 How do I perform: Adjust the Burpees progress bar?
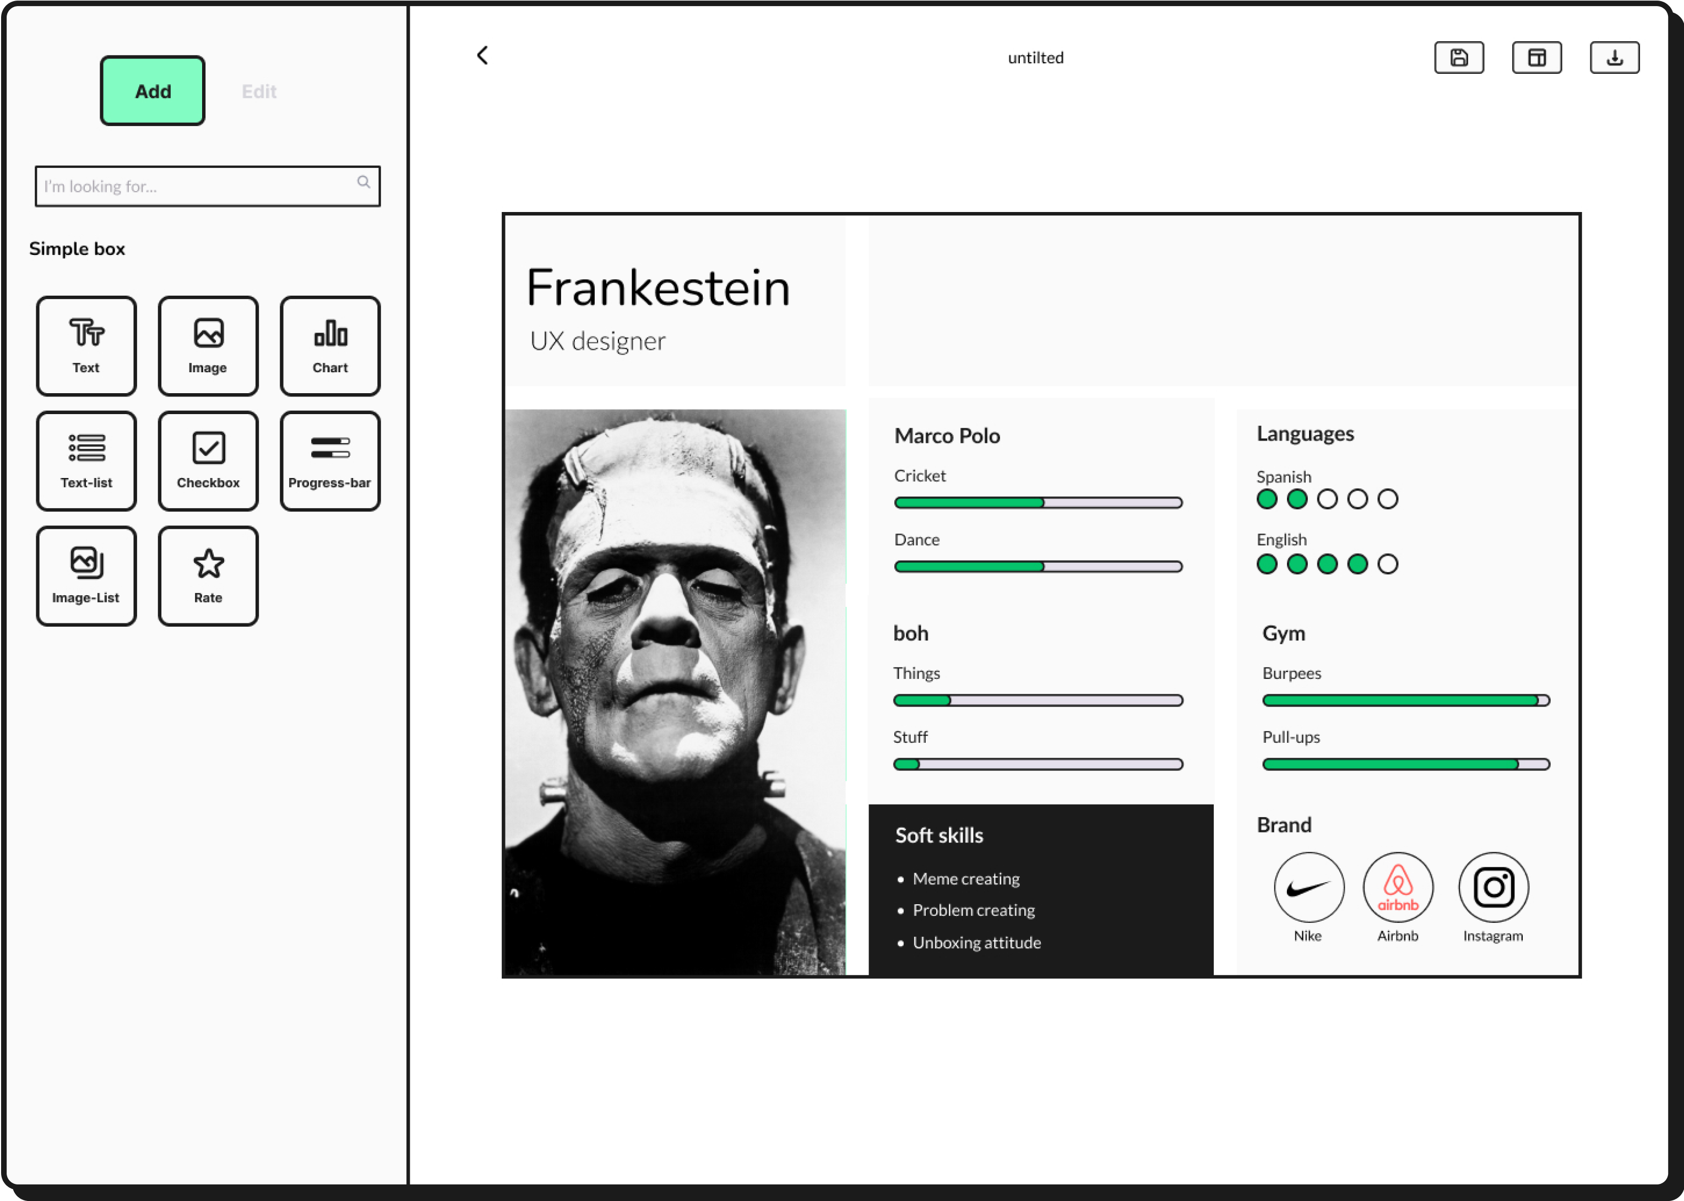point(1406,700)
